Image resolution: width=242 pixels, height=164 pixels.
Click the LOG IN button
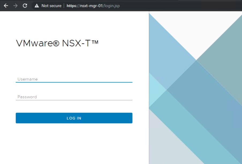(74, 118)
